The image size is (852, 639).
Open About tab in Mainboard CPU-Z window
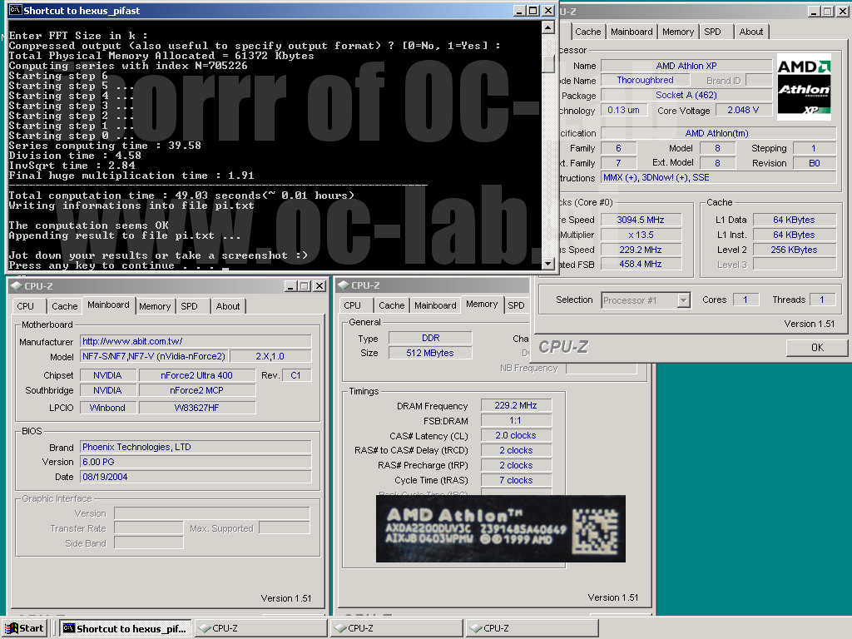click(x=228, y=306)
